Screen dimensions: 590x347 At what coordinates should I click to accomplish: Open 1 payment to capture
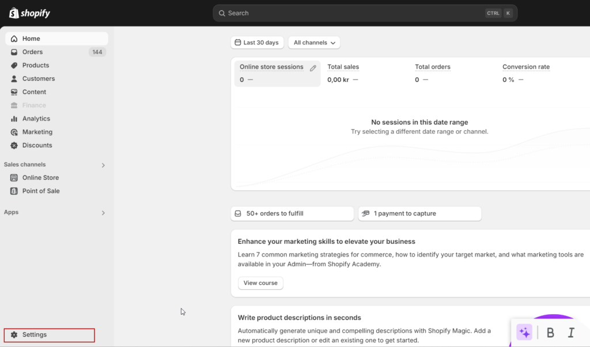[x=419, y=214]
